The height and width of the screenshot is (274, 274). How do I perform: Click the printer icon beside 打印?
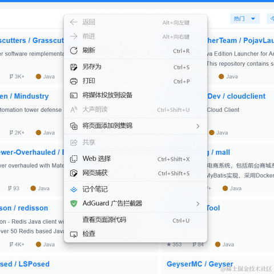click(74, 81)
